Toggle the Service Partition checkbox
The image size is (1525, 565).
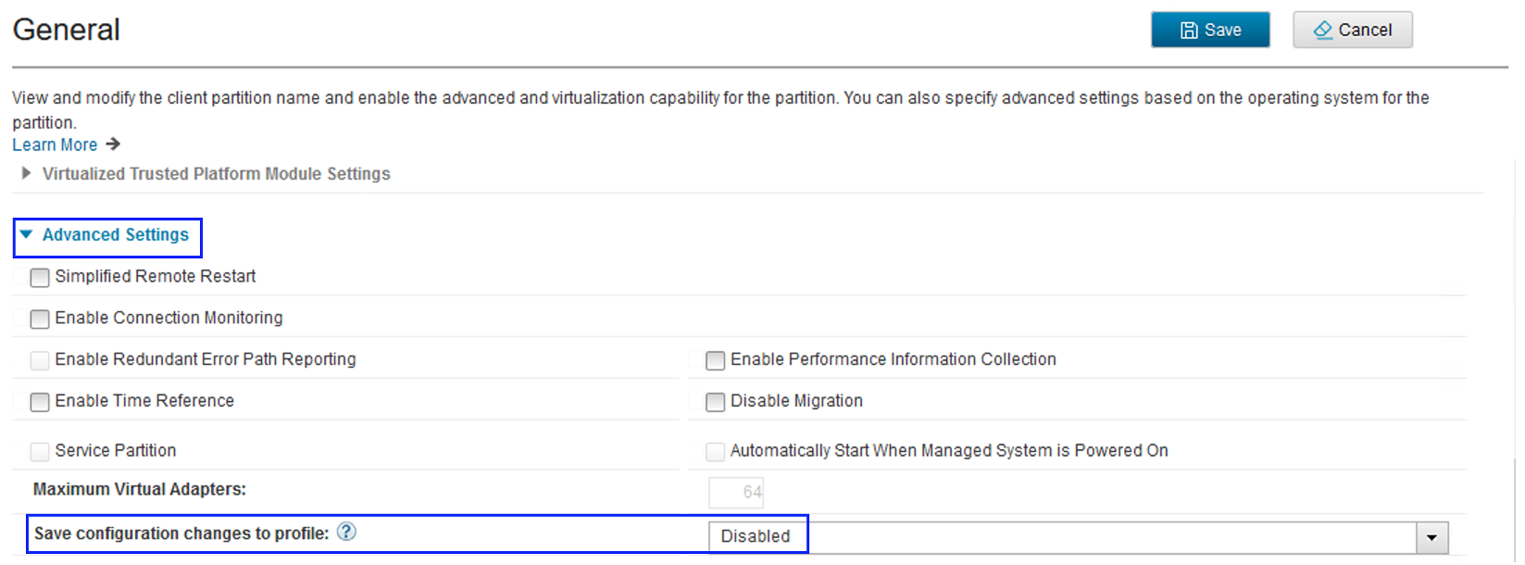coord(40,451)
